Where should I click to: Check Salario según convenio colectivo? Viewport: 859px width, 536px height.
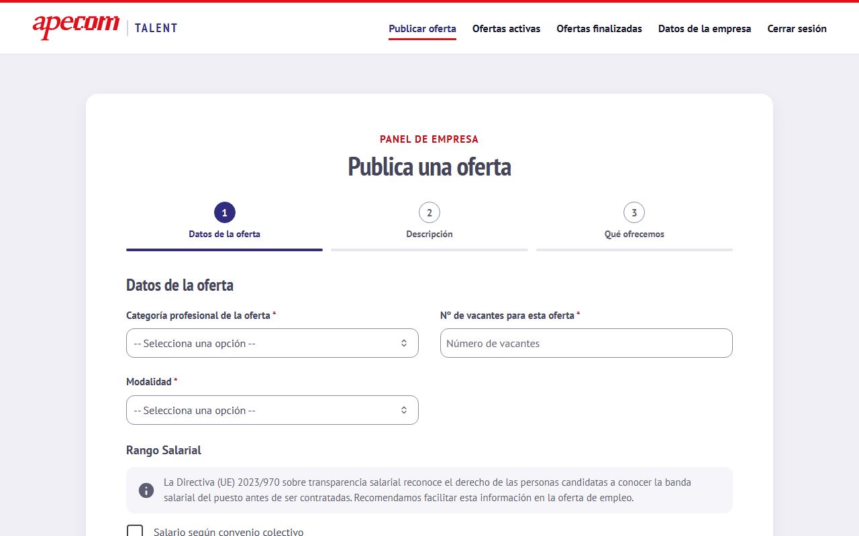[135, 532]
